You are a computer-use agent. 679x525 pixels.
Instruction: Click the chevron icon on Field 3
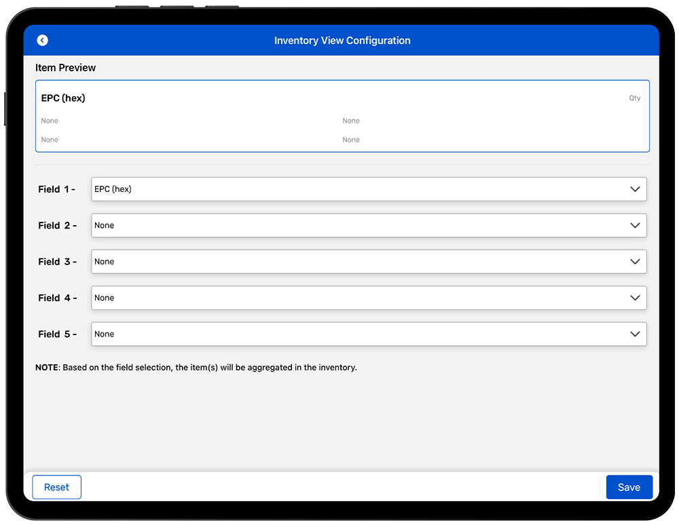click(x=635, y=262)
